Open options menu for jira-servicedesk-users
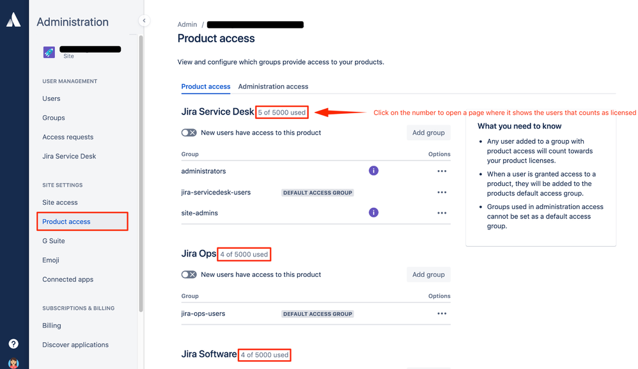The height and width of the screenshot is (369, 638). click(x=442, y=192)
